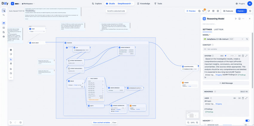This screenshot has height=126, width=254.
Task: Toggle the WINDOW SIZE switch
Action: (204, 125)
